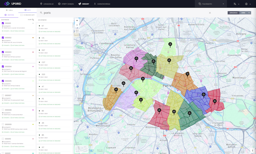Clear the paris search text
The height and width of the screenshot is (154, 256).
[210, 13]
